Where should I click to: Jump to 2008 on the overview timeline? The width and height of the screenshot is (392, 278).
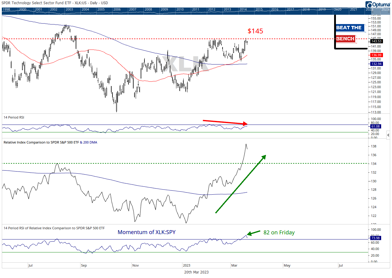[148, 9]
